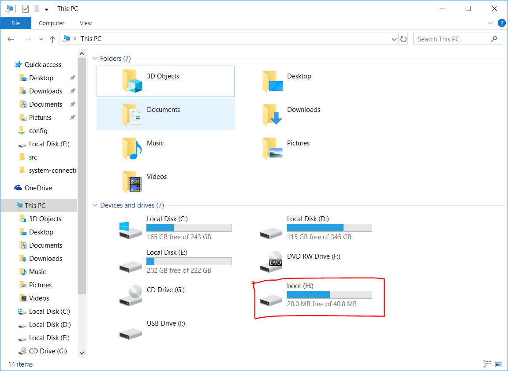Go back with the left arrow
508x371 pixels.
(x=11, y=39)
